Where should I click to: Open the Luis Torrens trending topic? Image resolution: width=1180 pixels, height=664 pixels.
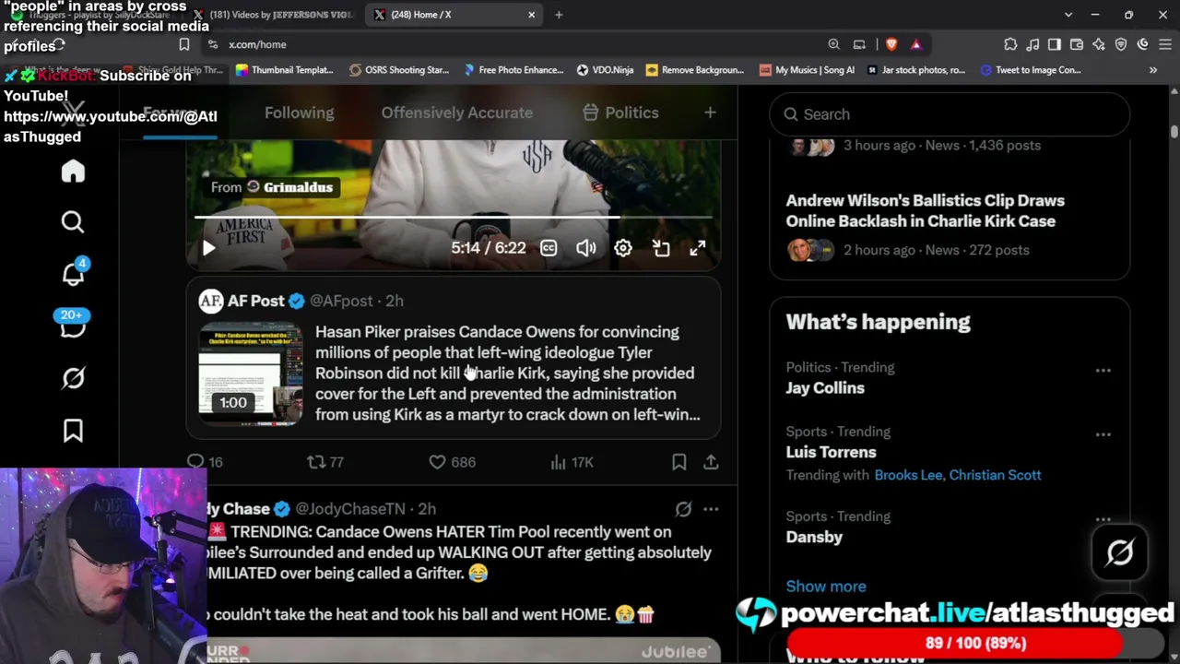click(831, 452)
